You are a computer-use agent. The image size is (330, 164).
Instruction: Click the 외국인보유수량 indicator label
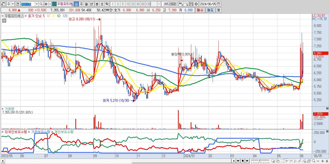click(16, 132)
